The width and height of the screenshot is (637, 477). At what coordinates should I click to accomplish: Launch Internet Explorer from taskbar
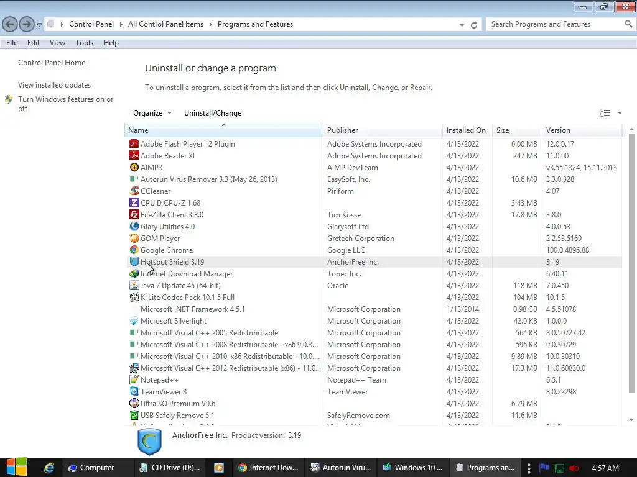click(x=49, y=468)
